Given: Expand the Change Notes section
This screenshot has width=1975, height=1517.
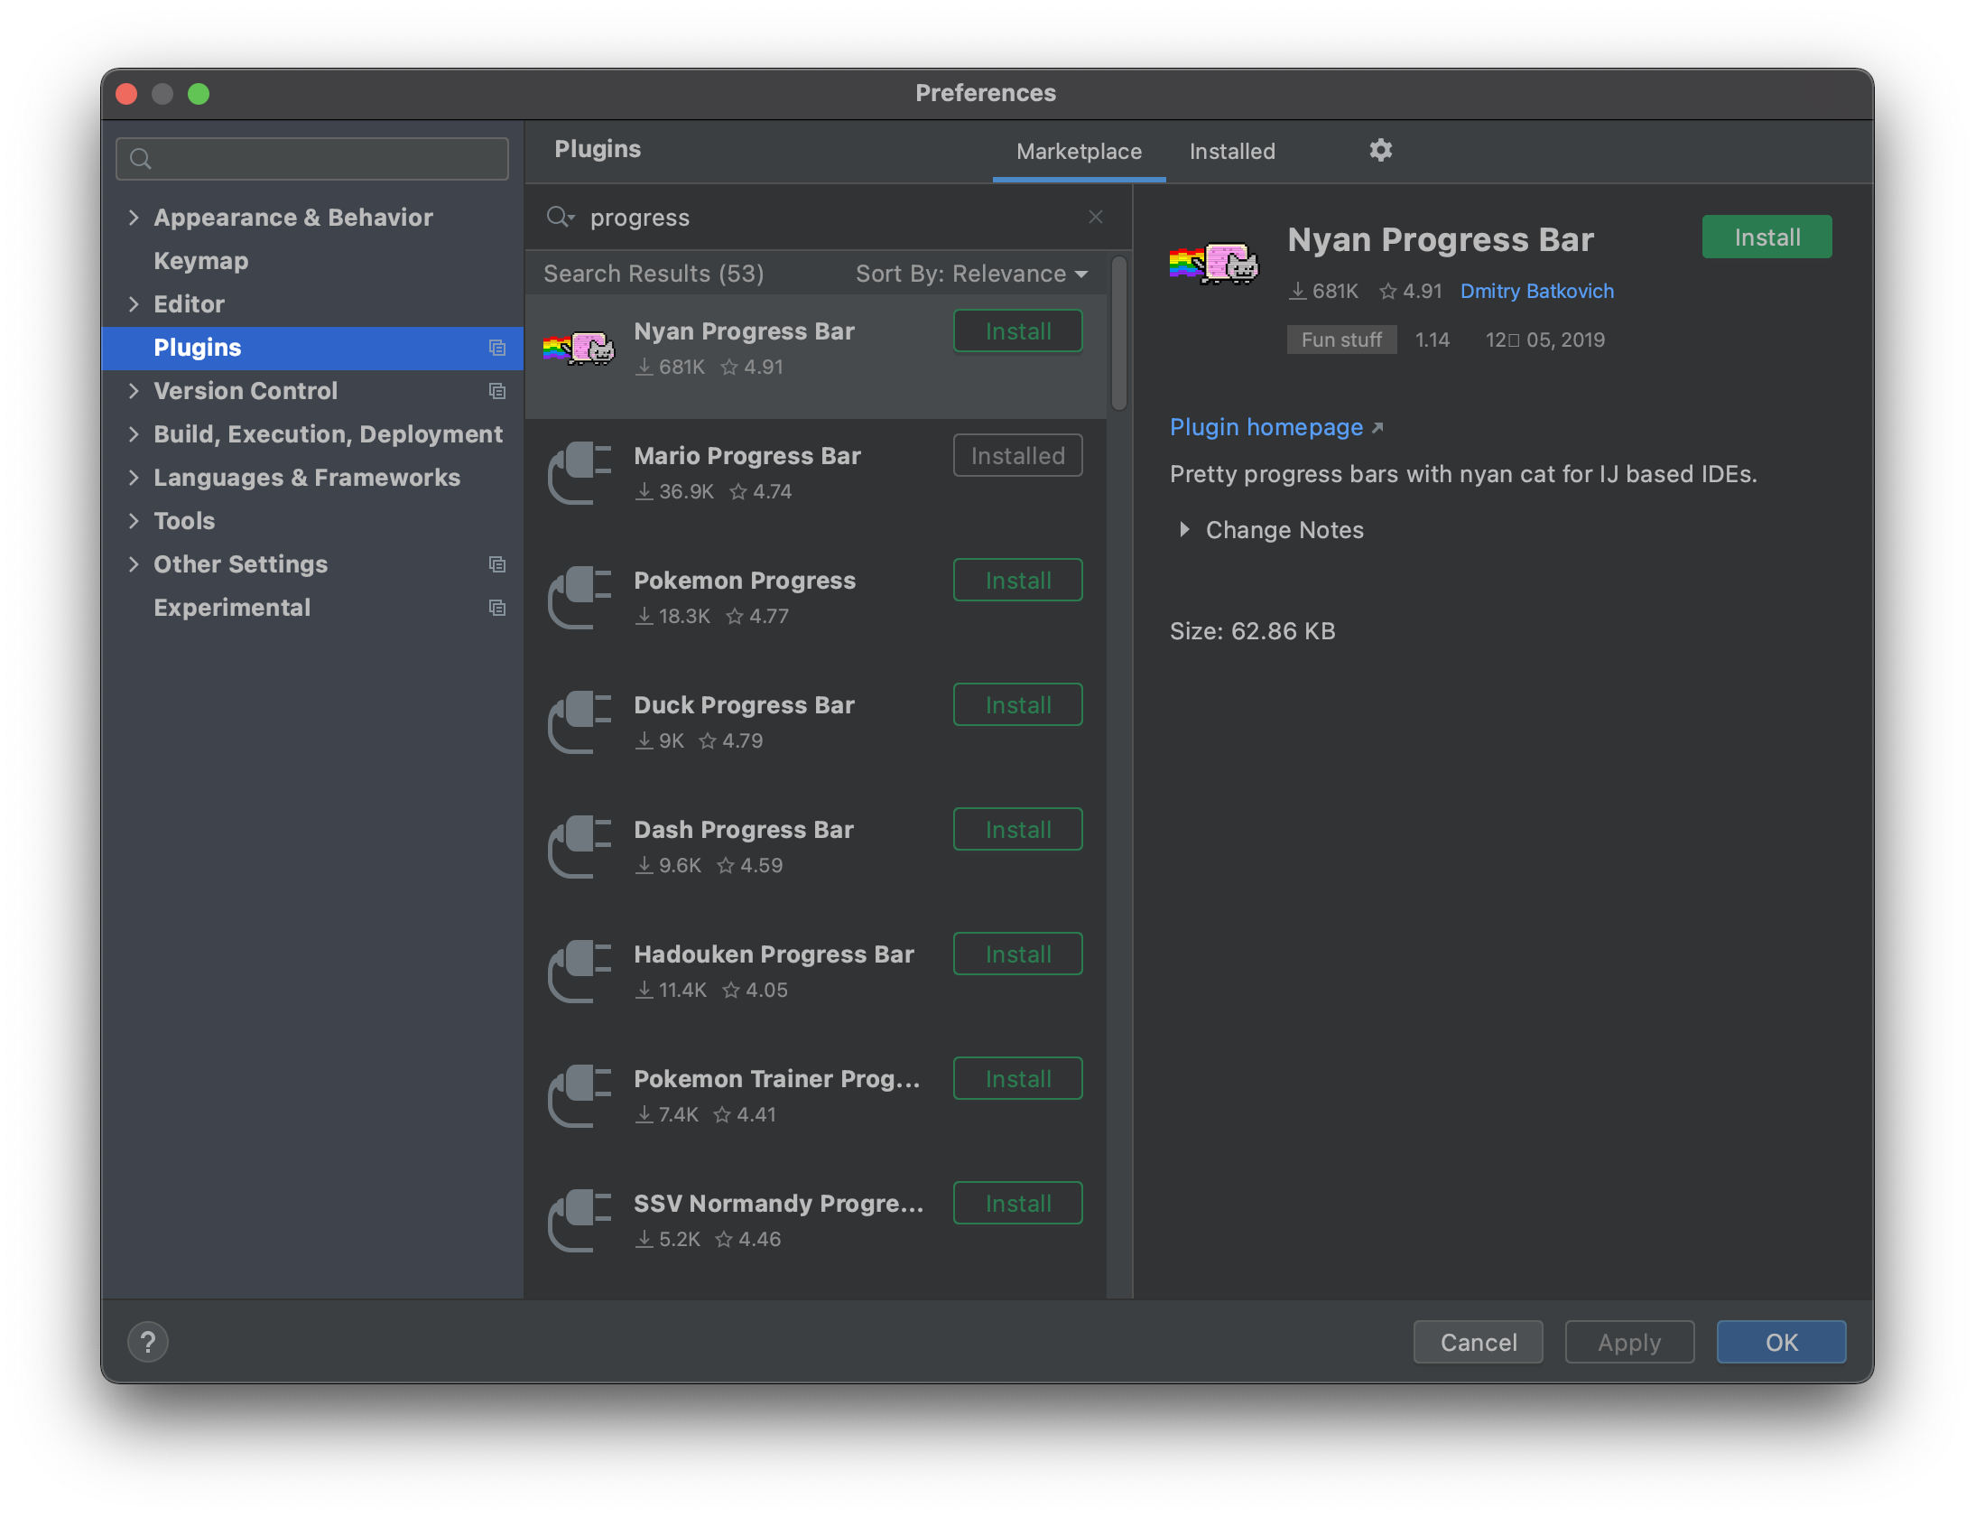Looking at the screenshot, I should pos(1184,530).
